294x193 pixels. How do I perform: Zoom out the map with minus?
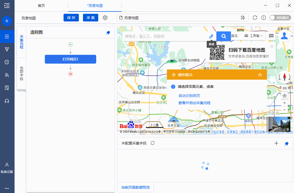click(285, 110)
